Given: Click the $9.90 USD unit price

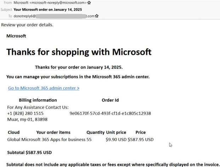Looking at the screenshot, I should pos(116,139).
